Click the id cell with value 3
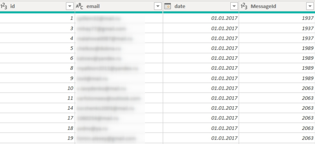Screen dimensions: 315x144 [x=37, y=28]
